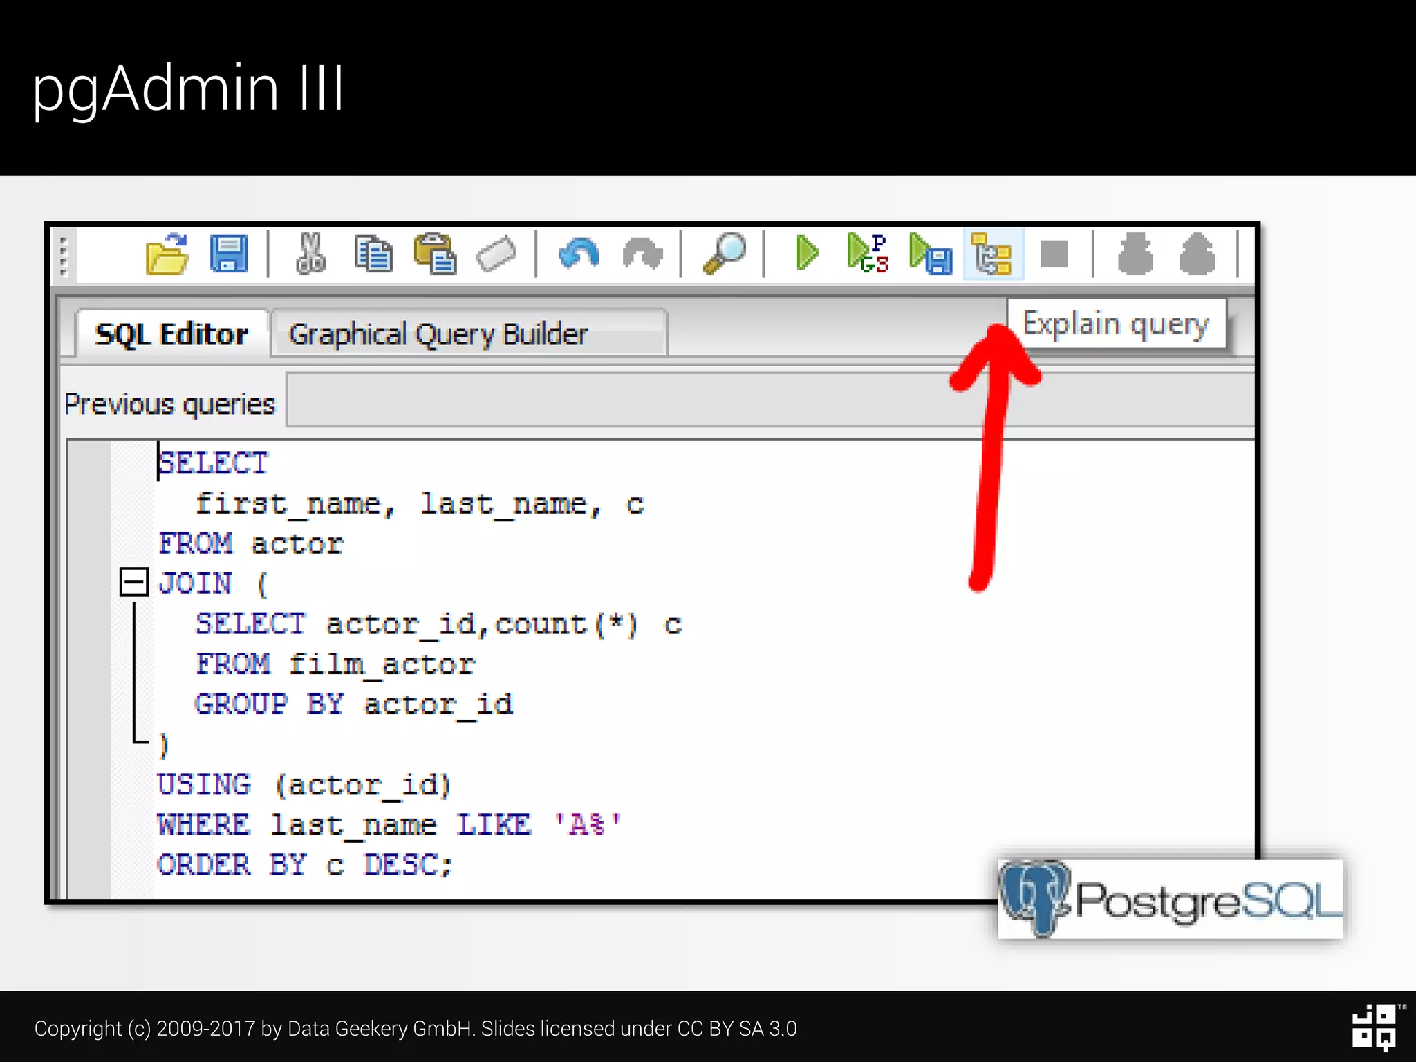The image size is (1416, 1062).
Task: Switch to the SQL Editor tab
Action: [x=171, y=335]
